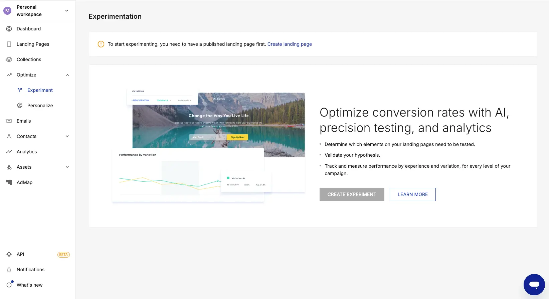Click the Landing Pages page icon
This screenshot has height=299, width=549.
tap(9, 44)
